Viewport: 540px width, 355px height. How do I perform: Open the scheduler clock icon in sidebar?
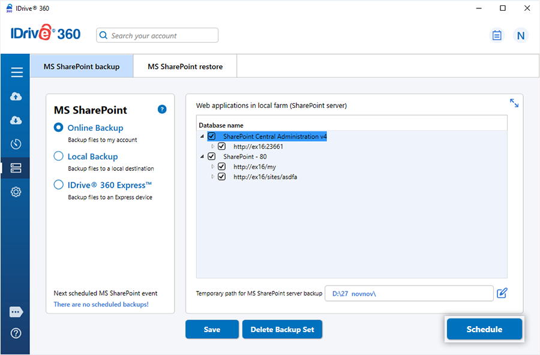[16, 144]
